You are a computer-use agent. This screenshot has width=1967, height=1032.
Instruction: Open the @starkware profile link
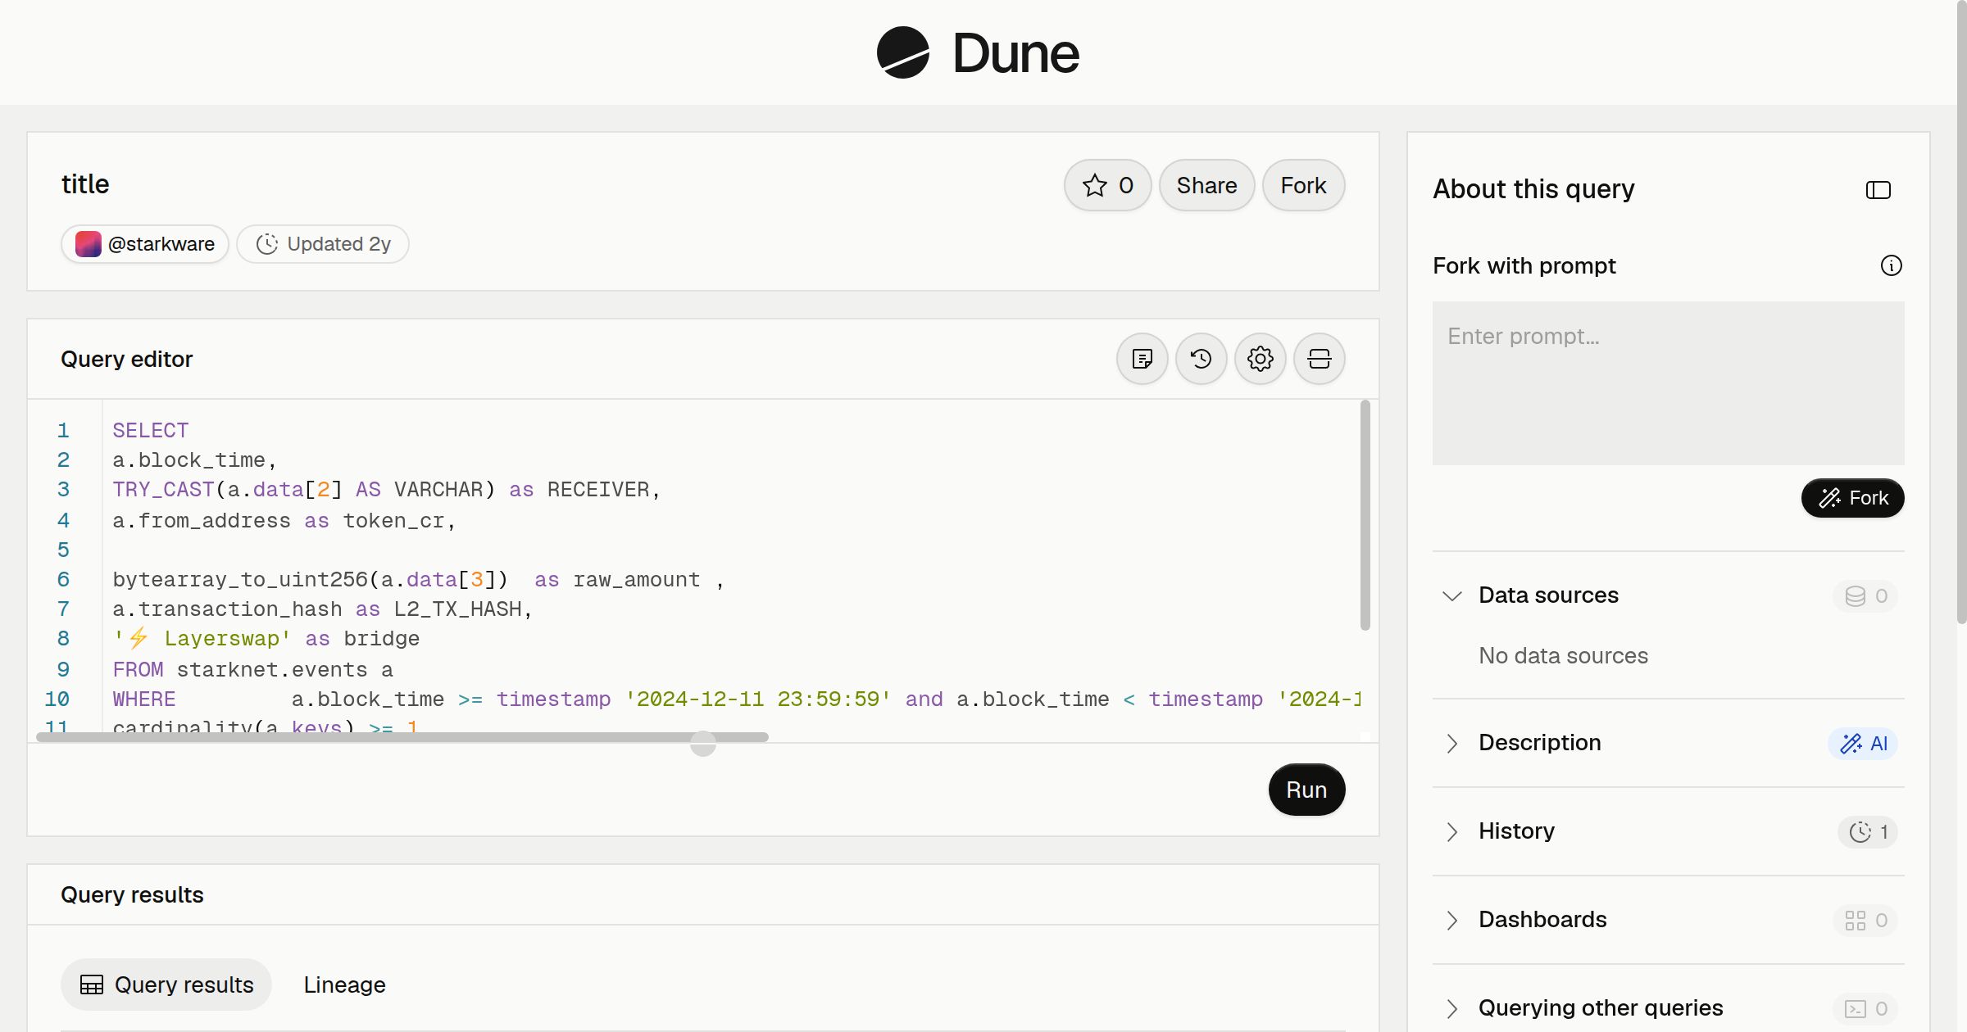tap(145, 244)
